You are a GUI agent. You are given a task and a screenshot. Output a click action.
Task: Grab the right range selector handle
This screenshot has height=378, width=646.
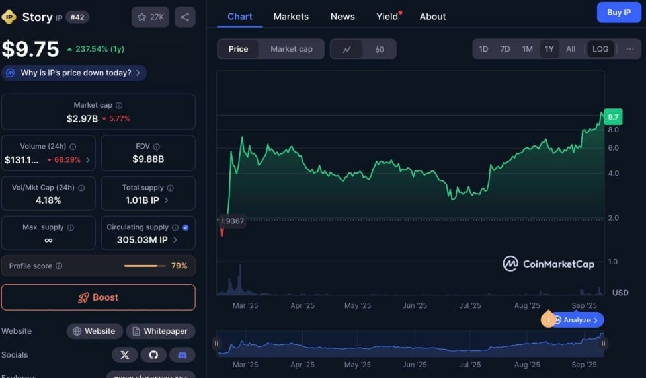pos(603,343)
